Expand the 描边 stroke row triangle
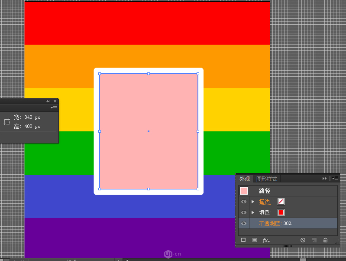The width and height of the screenshot is (346, 261). coord(253,202)
